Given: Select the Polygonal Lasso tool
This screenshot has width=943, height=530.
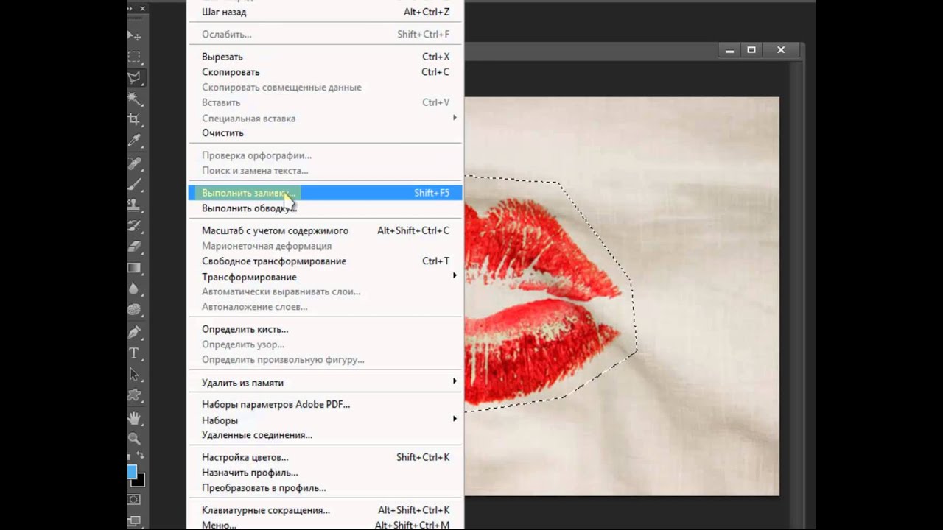Looking at the screenshot, I should (x=135, y=77).
